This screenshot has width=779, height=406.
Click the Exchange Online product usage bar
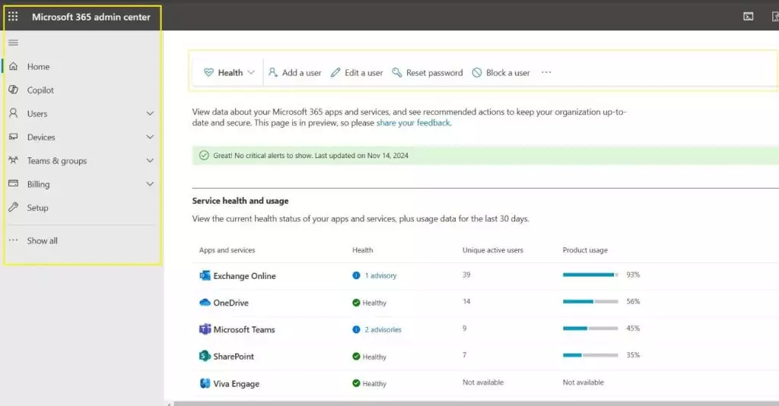point(590,274)
